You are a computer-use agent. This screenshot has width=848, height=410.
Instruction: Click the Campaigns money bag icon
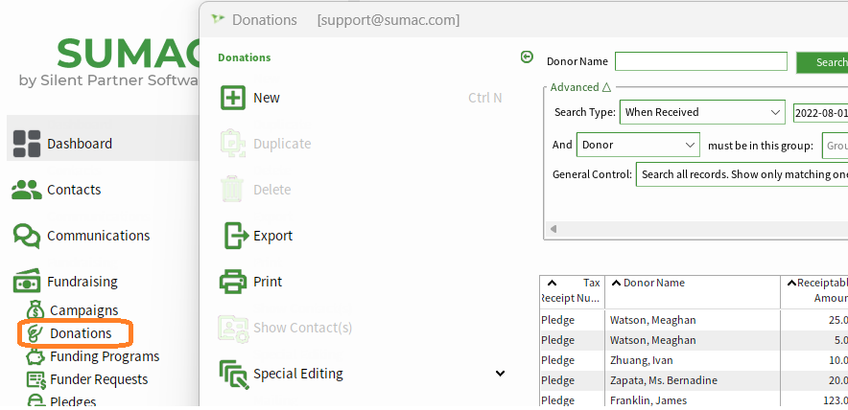coord(35,310)
